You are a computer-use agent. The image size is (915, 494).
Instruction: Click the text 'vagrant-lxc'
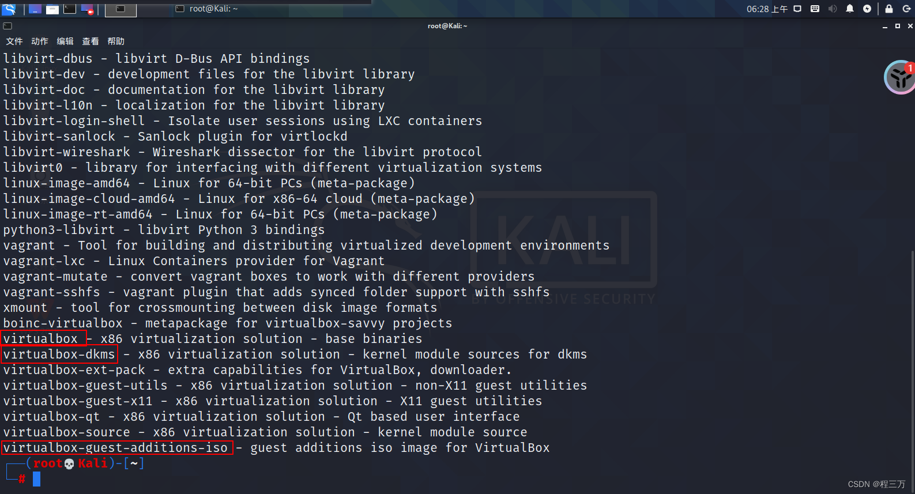(44, 261)
